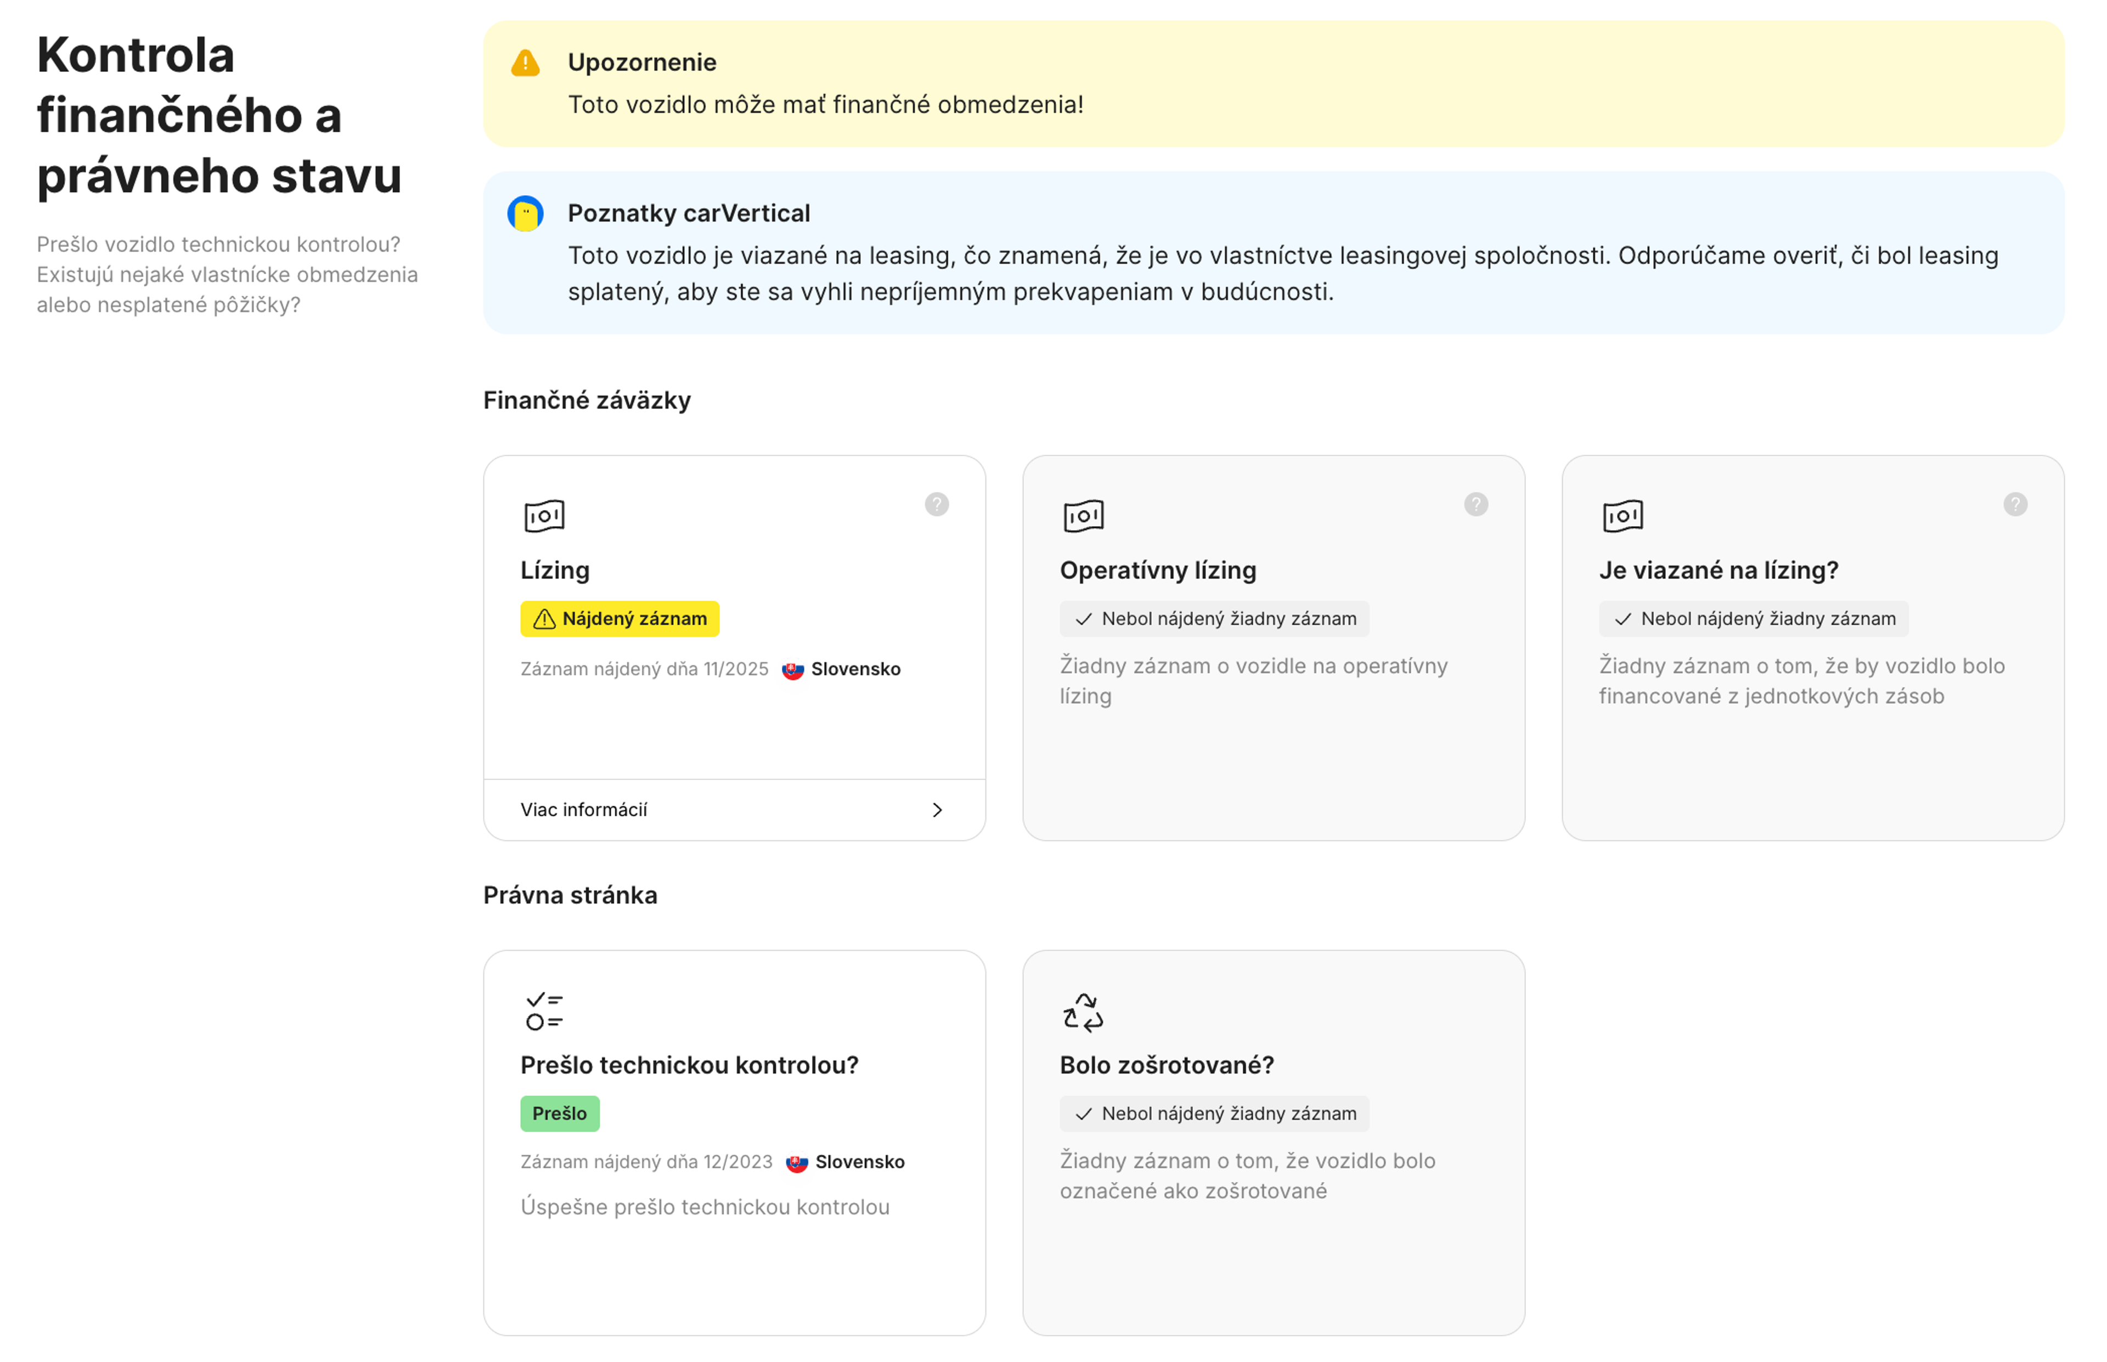The height and width of the screenshot is (1362, 2107).
Task: Click the banknote icon on Lízing card
Action: (544, 516)
